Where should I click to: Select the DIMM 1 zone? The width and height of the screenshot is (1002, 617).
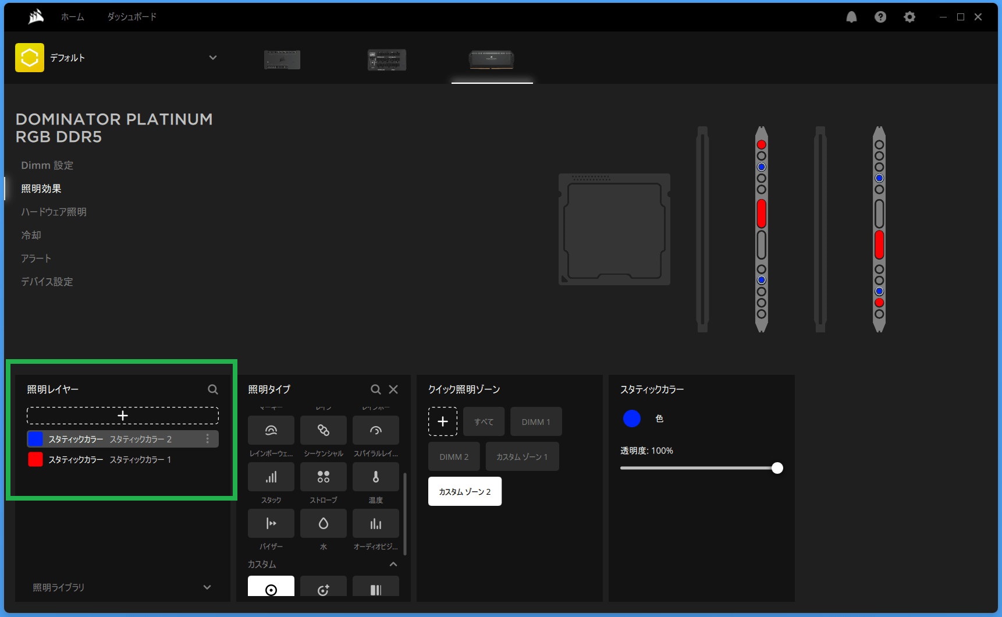(536, 421)
